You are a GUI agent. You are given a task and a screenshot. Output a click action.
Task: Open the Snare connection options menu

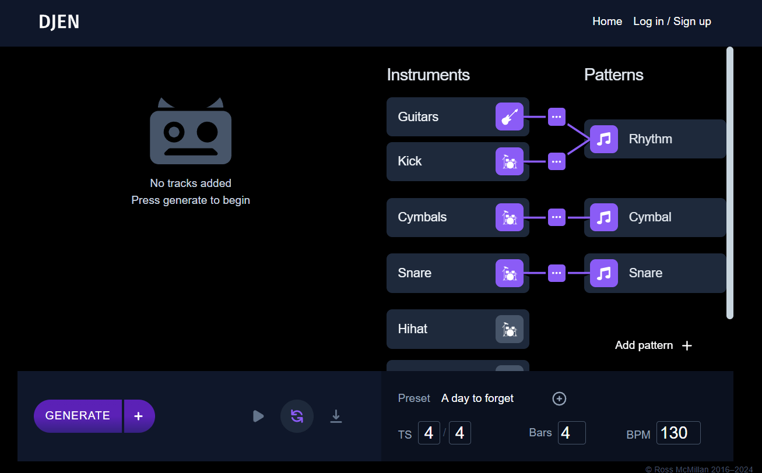tap(556, 273)
